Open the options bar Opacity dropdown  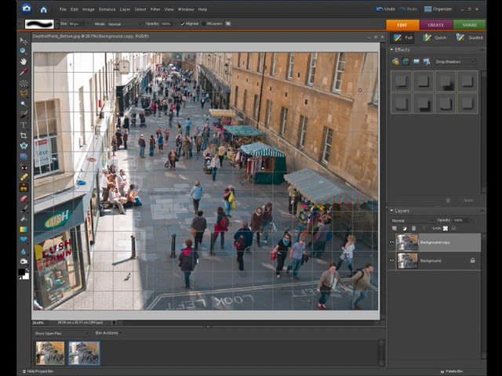pos(175,24)
